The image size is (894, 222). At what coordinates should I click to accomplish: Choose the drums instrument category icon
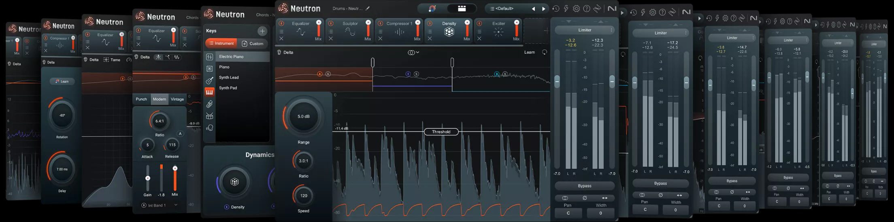click(209, 116)
